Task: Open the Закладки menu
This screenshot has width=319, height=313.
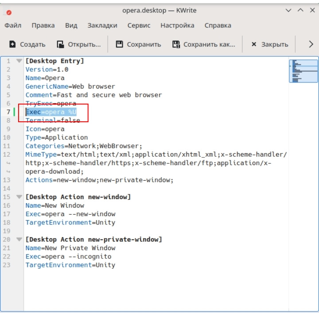Action: 102,26
